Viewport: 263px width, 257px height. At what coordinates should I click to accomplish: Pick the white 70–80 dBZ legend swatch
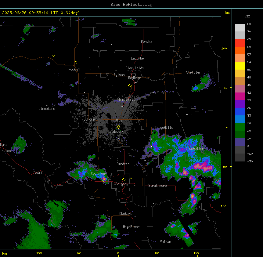[240, 28]
